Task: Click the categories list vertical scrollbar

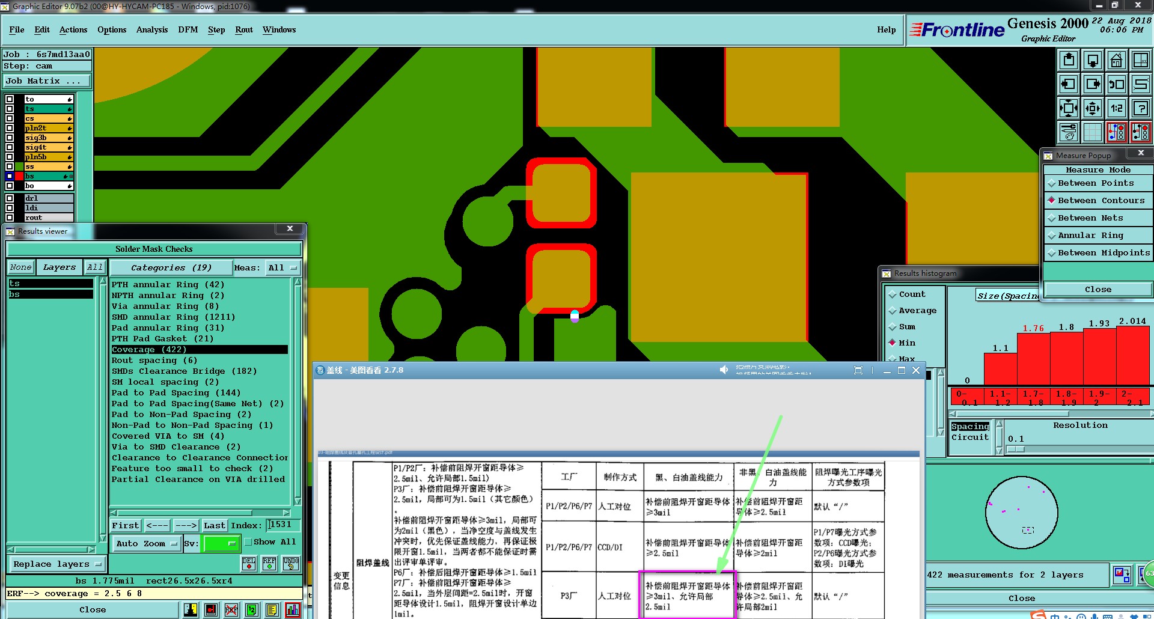Action: point(298,392)
